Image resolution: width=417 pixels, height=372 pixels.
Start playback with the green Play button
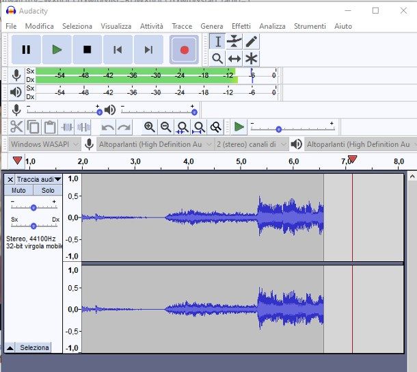(57, 49)
